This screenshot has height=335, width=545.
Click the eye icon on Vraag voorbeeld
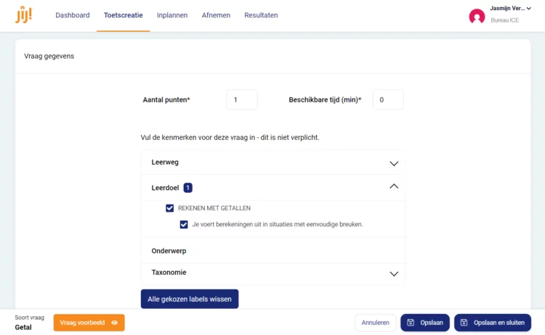coord(114,323)
